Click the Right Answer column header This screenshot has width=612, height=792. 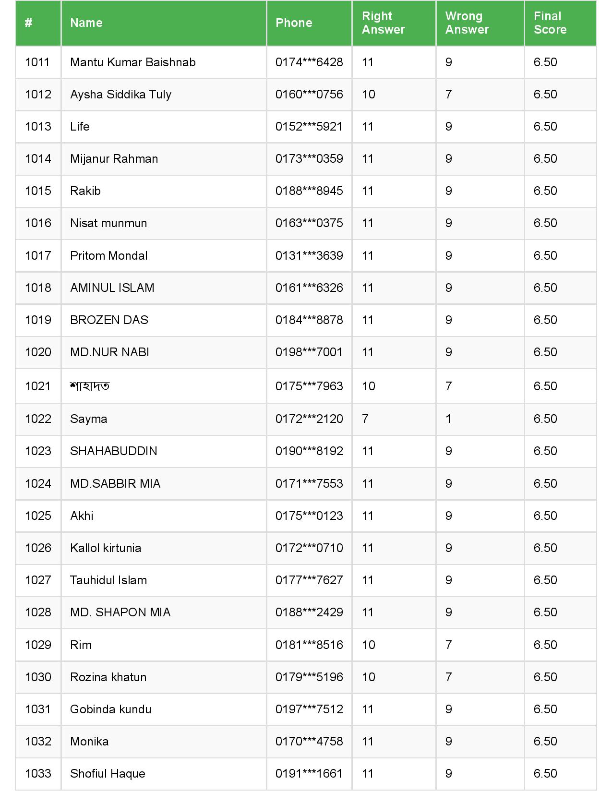[x=383, y=23]
